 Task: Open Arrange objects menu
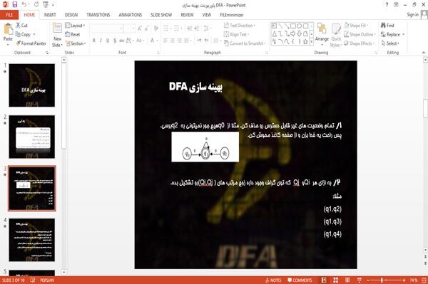pos(322,34)
